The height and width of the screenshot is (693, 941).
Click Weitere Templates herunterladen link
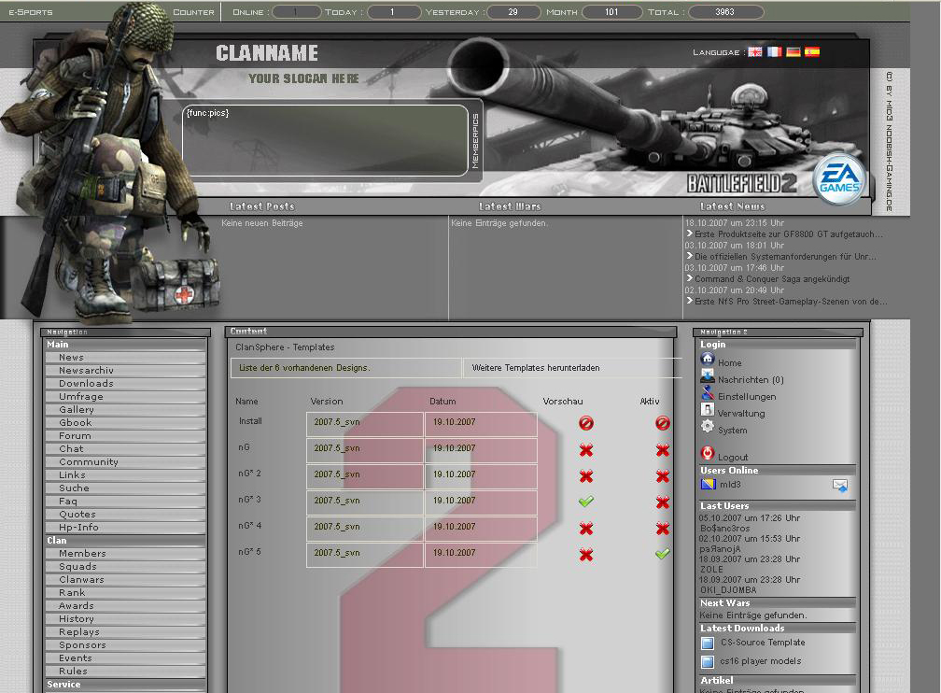(x=536, y=368)
